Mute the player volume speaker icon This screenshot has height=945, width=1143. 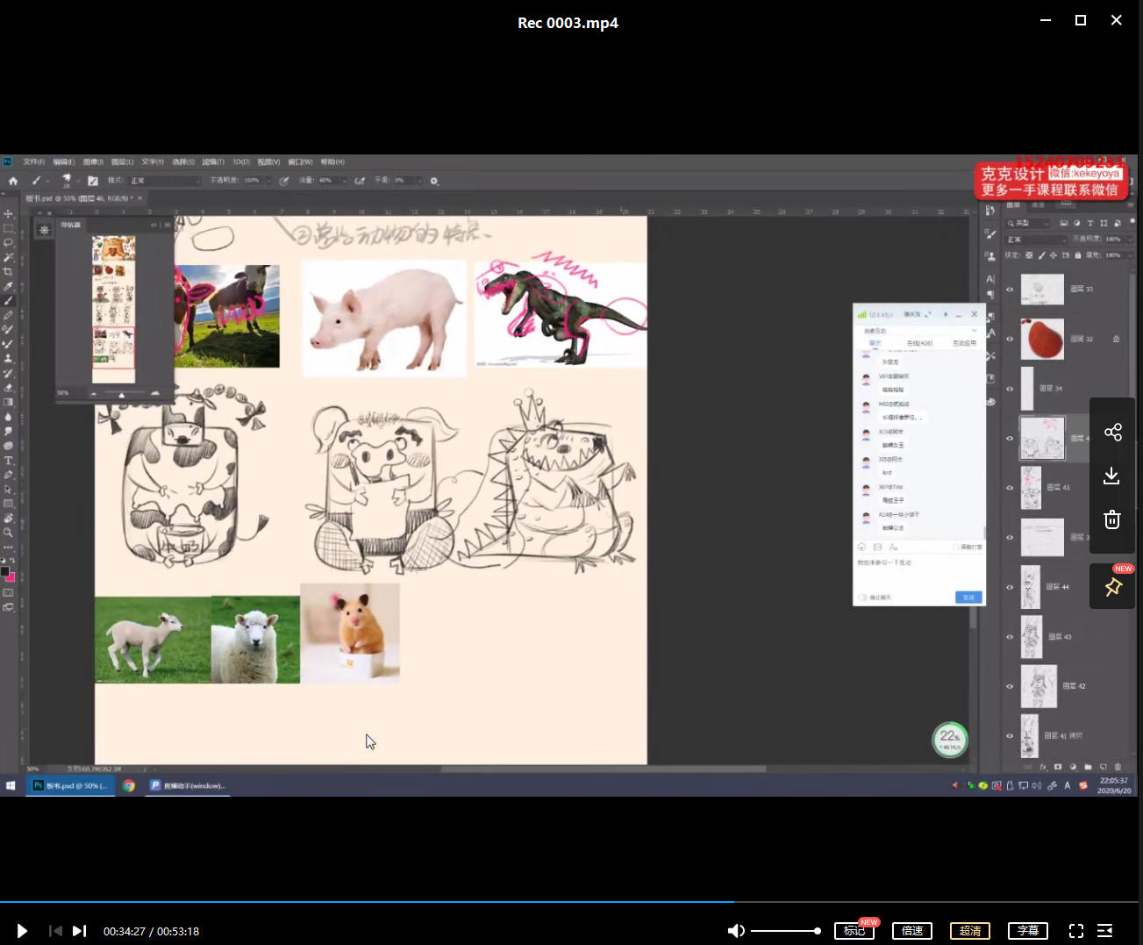(x=736, y=931)
